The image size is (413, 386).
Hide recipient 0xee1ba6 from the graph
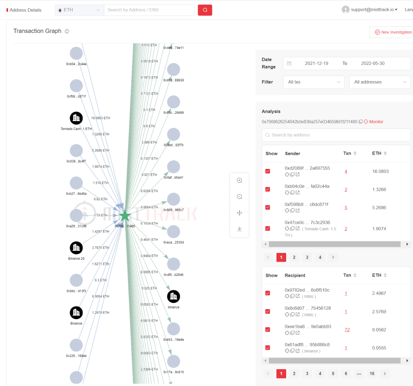click(267, 329)
